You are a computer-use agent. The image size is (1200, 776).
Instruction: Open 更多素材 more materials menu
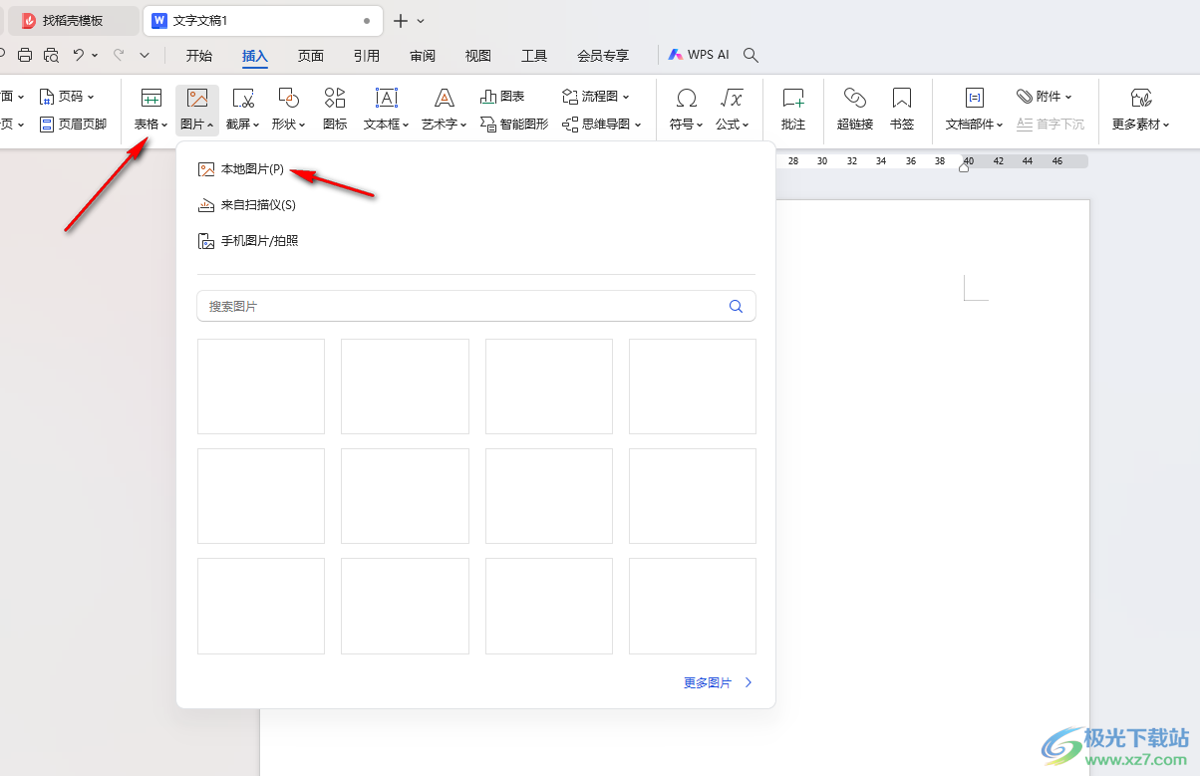pos(1142,110)
